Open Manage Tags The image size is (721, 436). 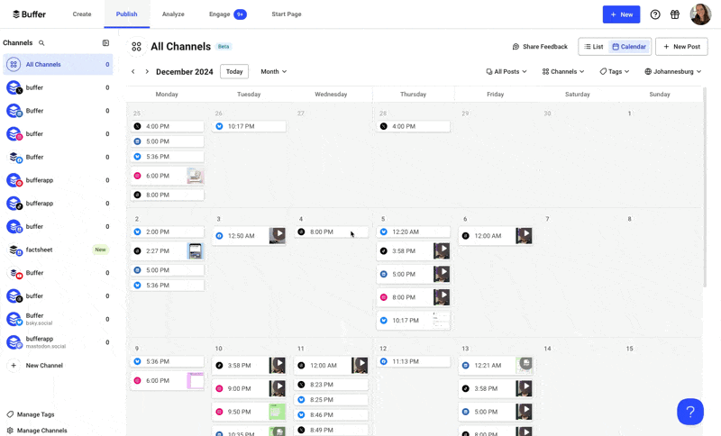click(x=31, y=414)
